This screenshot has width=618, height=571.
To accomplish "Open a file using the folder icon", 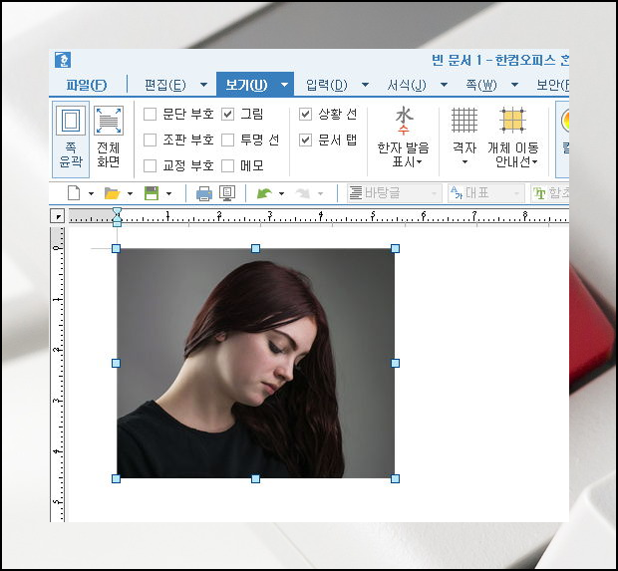I will point(112,193).
